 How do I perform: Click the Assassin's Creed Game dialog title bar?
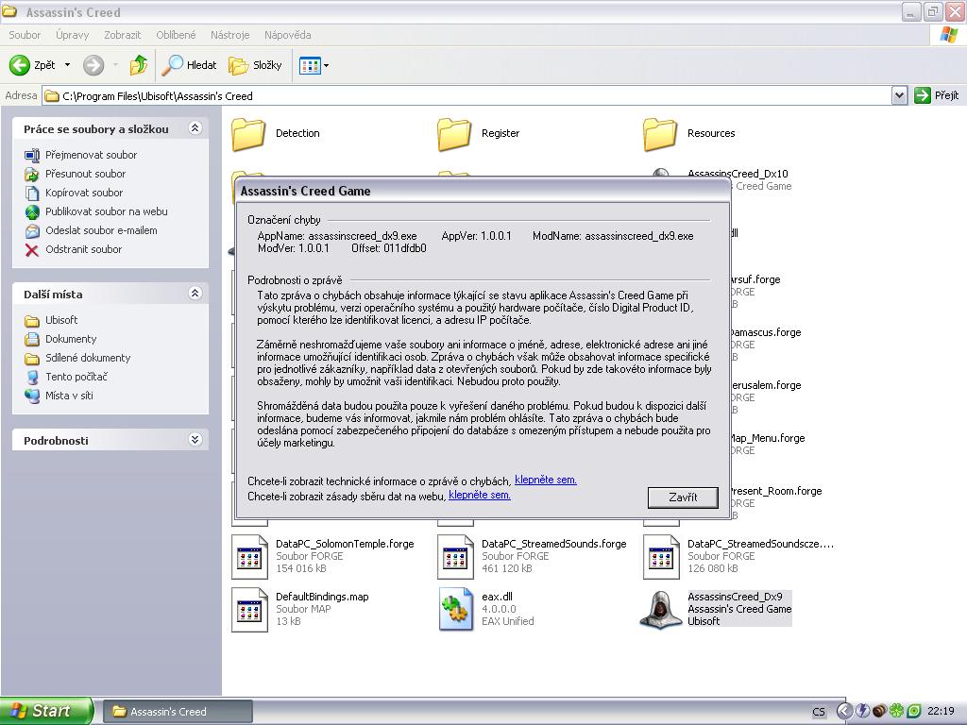pos(483,191)
